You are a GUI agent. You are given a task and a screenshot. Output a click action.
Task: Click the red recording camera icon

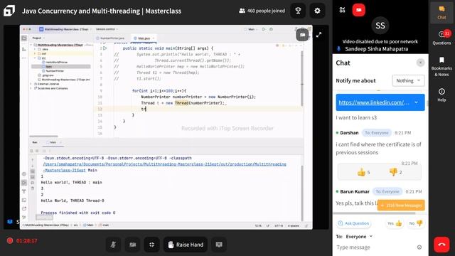click(358, 10)
